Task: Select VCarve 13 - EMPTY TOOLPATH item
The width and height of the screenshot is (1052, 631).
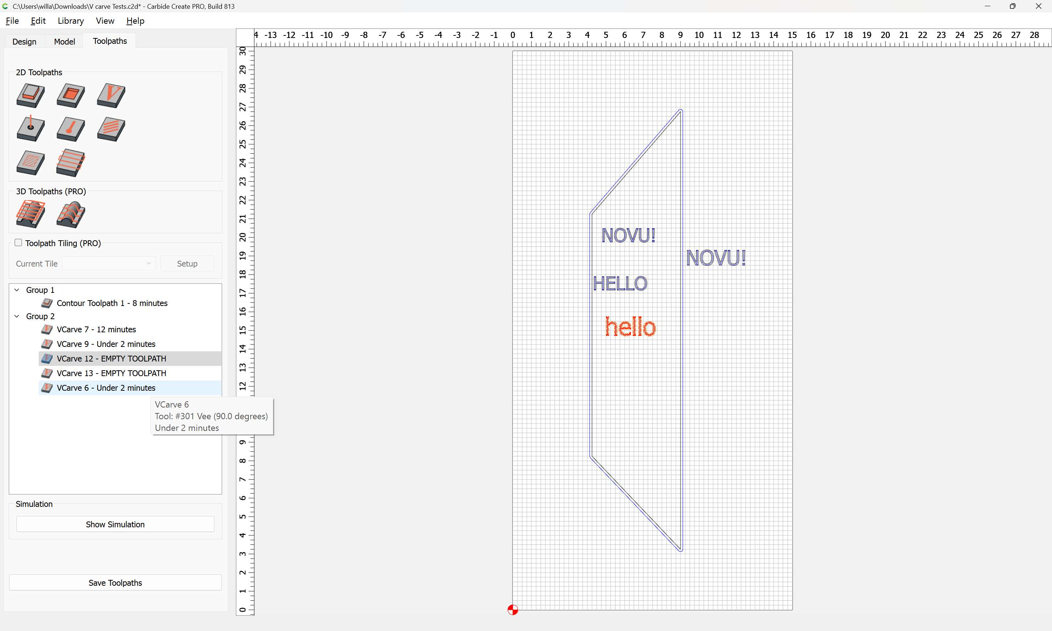Action: pos(111,373)
